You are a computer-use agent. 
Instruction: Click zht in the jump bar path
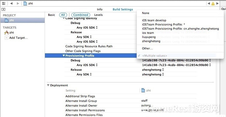coord(31,3)
